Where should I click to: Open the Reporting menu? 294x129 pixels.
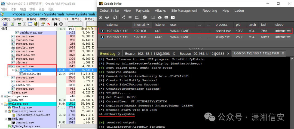coord(210,11)
